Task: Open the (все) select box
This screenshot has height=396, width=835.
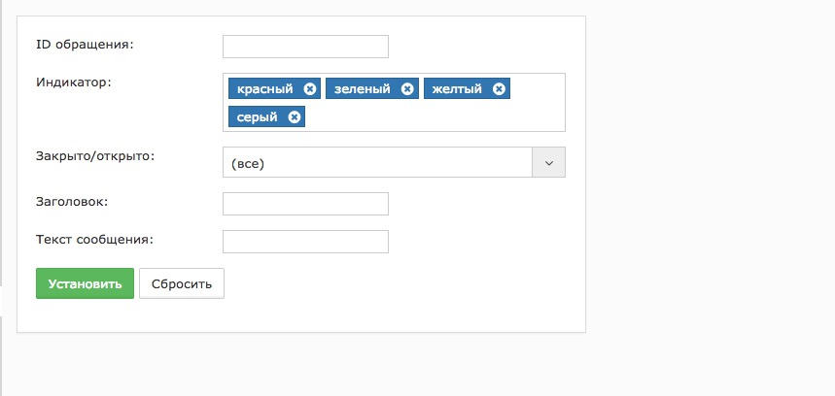Action: [394, 162]
